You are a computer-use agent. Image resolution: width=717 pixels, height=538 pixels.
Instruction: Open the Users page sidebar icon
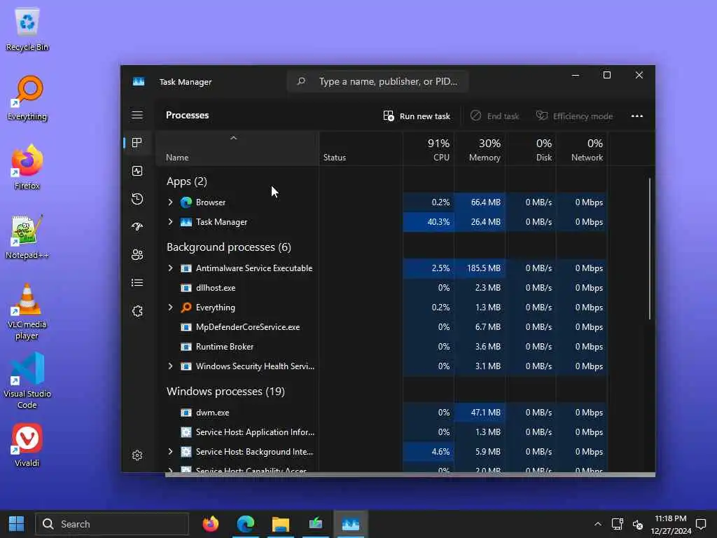click(137, 255)
